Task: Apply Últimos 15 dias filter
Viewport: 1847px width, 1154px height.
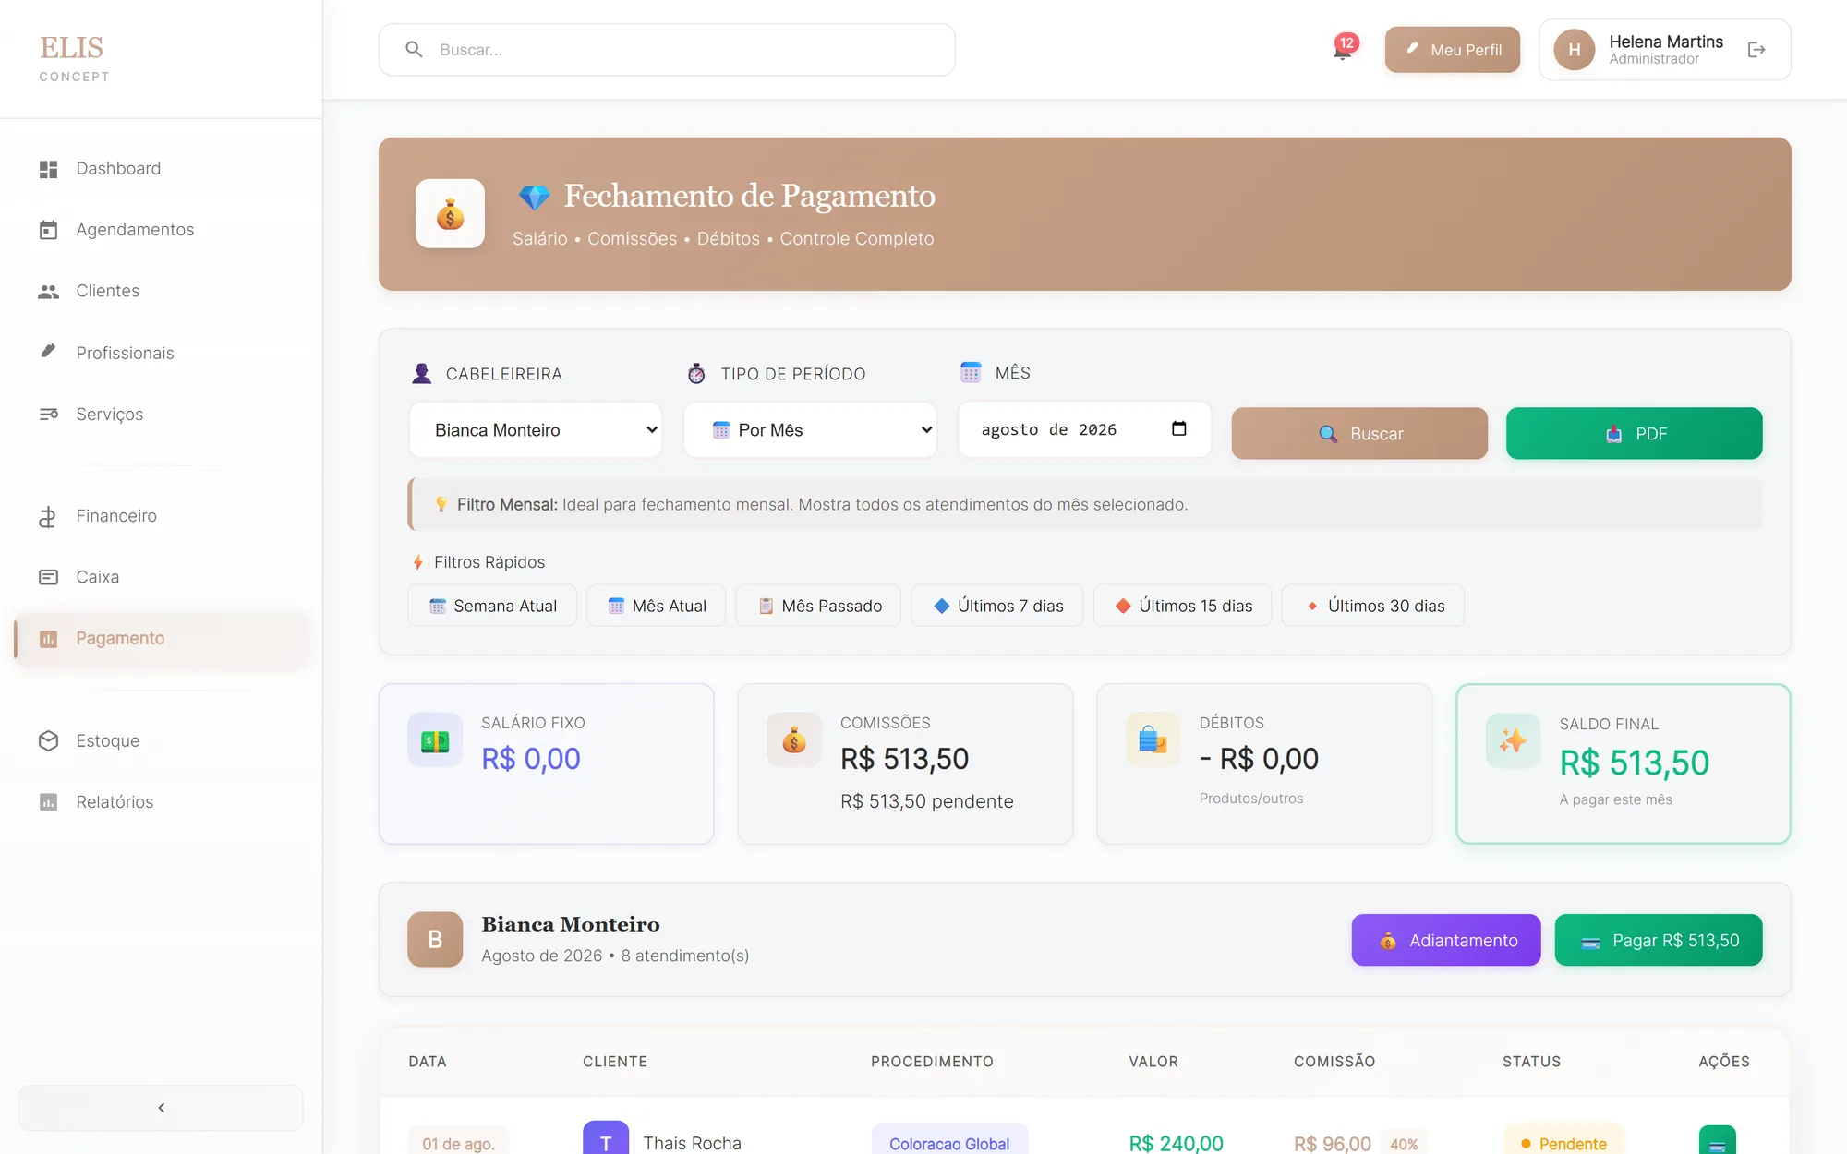Action: pos(1183,606)
